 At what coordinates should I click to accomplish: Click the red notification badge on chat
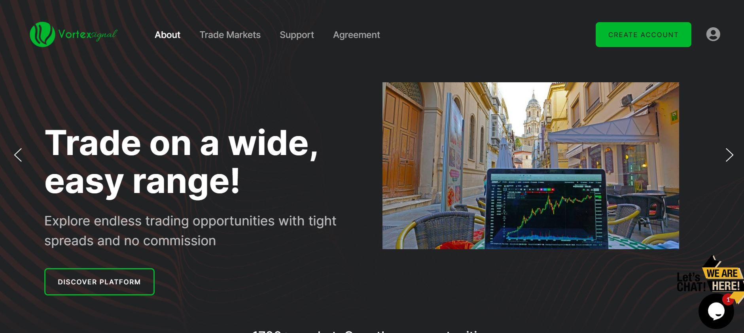tap(728, 300)
